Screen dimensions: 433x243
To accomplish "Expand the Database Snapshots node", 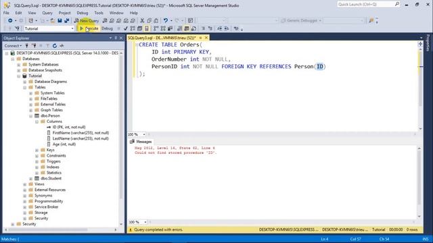I will [x=19, y=70].
